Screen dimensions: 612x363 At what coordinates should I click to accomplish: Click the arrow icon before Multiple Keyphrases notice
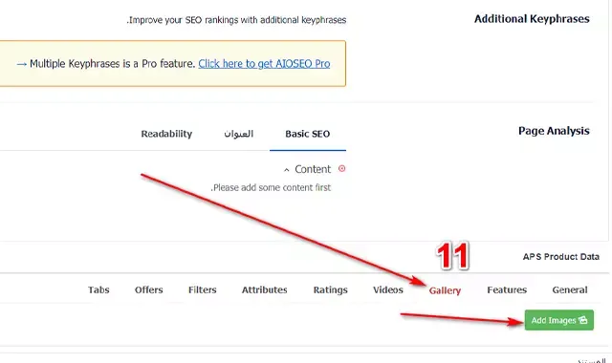click(x=21, y=64)
